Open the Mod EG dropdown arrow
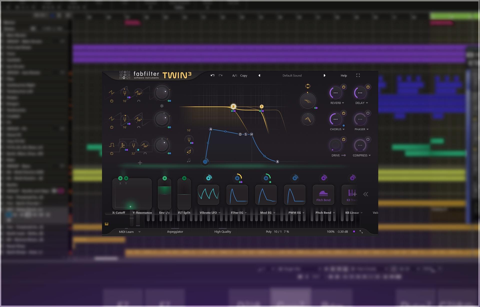 [x=274, y=213]
